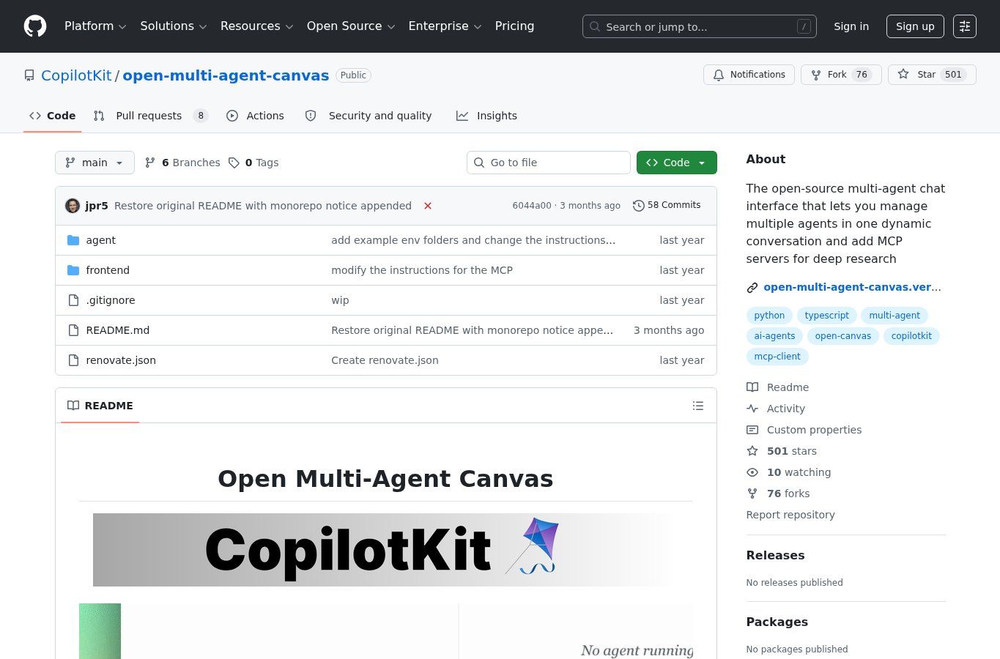The height and width of the screenshot is (659, 1000).
Task: Open the Pull requests tab
Action: [151, 116]
